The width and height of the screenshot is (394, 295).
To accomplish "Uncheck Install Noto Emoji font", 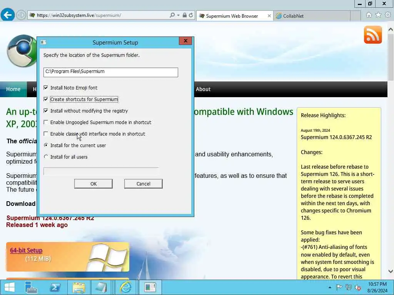I will click(x=46, y=88).
